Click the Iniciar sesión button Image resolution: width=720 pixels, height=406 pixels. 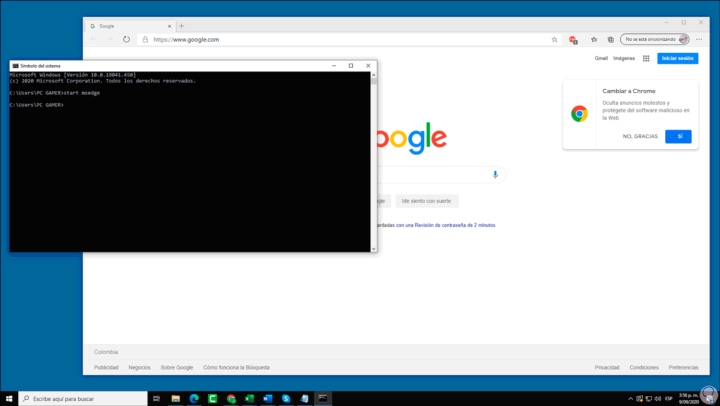678,59
